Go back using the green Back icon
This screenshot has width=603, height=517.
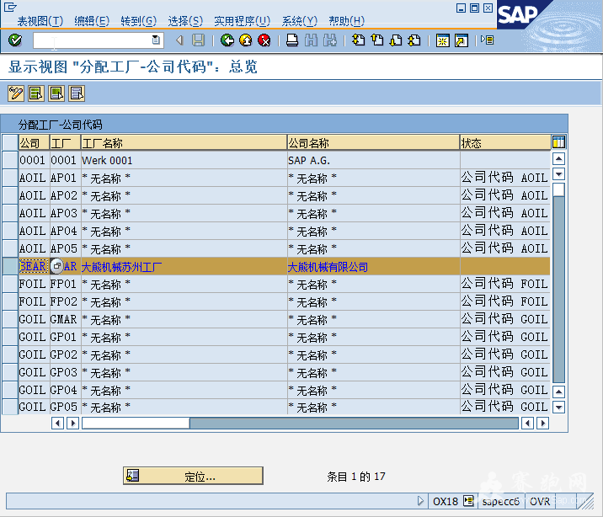coord(227,40)
